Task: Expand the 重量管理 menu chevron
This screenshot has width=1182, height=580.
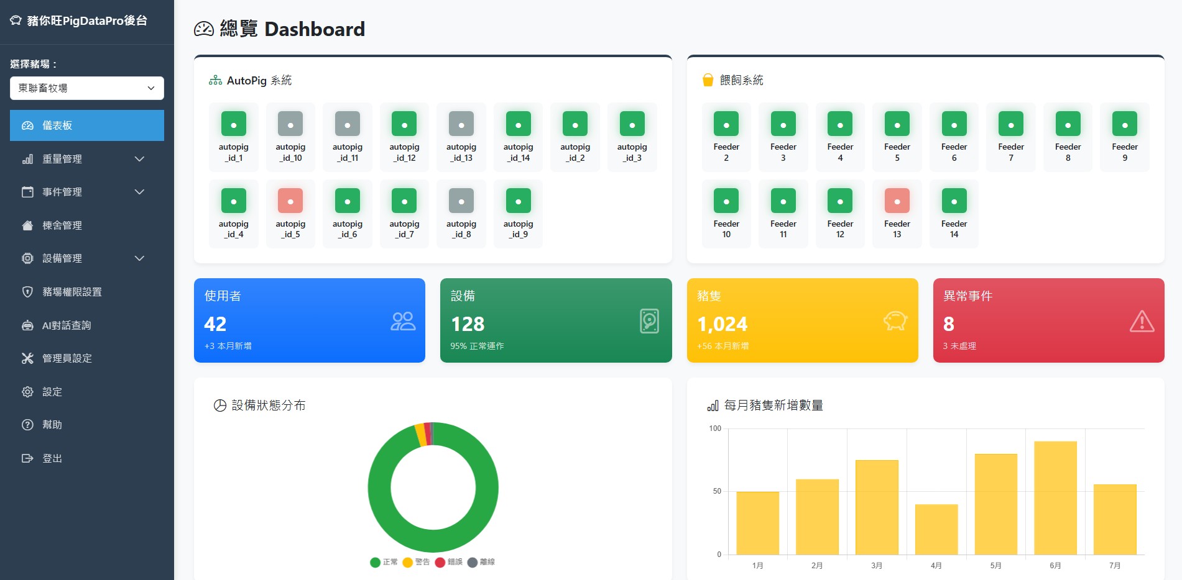Action: click(x=139, y=159)
